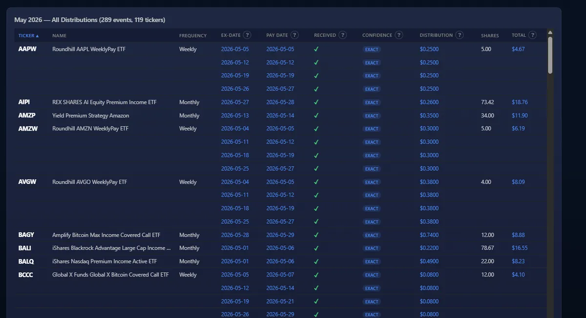
Task: Click the BALI total $16.55
Action: 520,248
